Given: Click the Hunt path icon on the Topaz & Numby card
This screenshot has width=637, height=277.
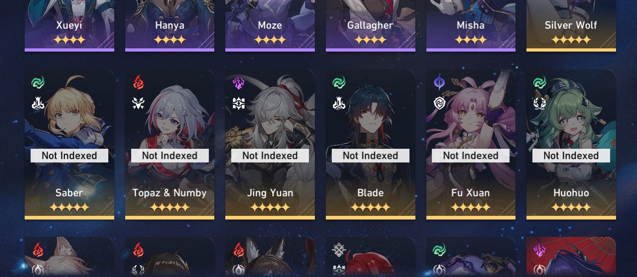Looking at the screenshot, I should (x=138, y=104).
